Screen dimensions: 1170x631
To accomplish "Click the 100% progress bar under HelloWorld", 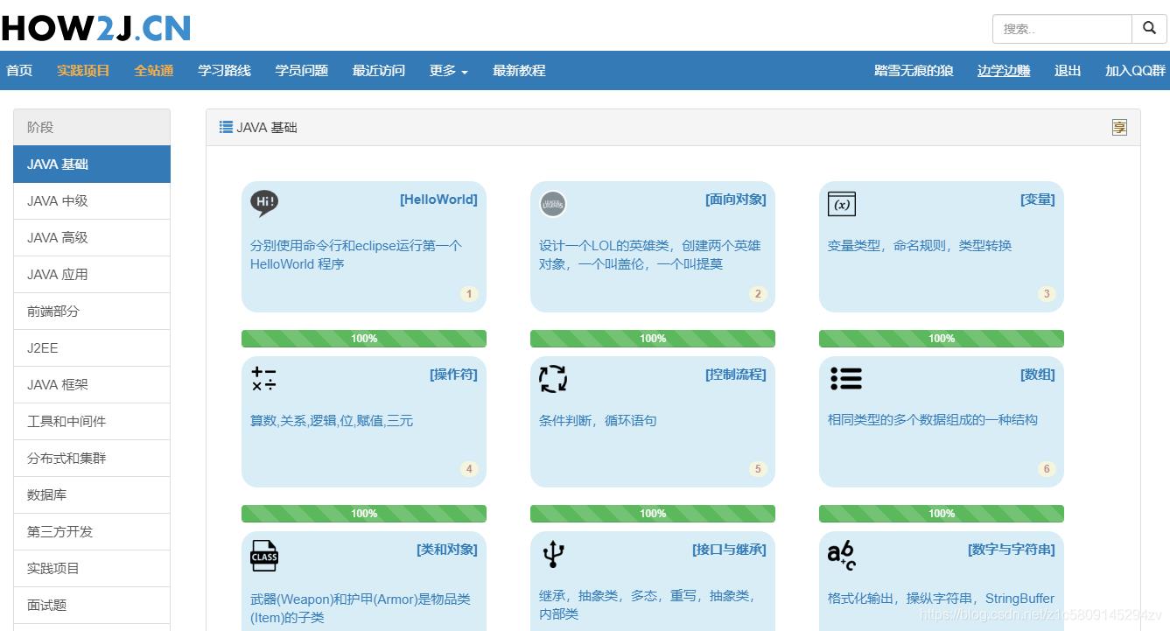I will click(x=364, y=339).
